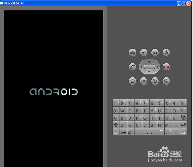This screenshot has width=193, height=167.
Task: Click the G key
Action: 146,117
